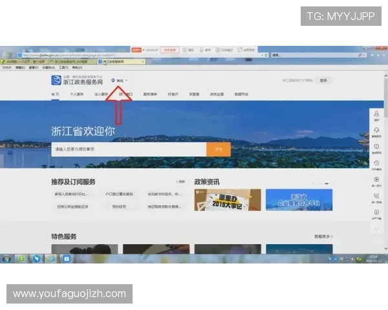Expand the browser search provider dropdown arrow
The height and width of the screenshot is (310, 388).
(x=363, y=55)
